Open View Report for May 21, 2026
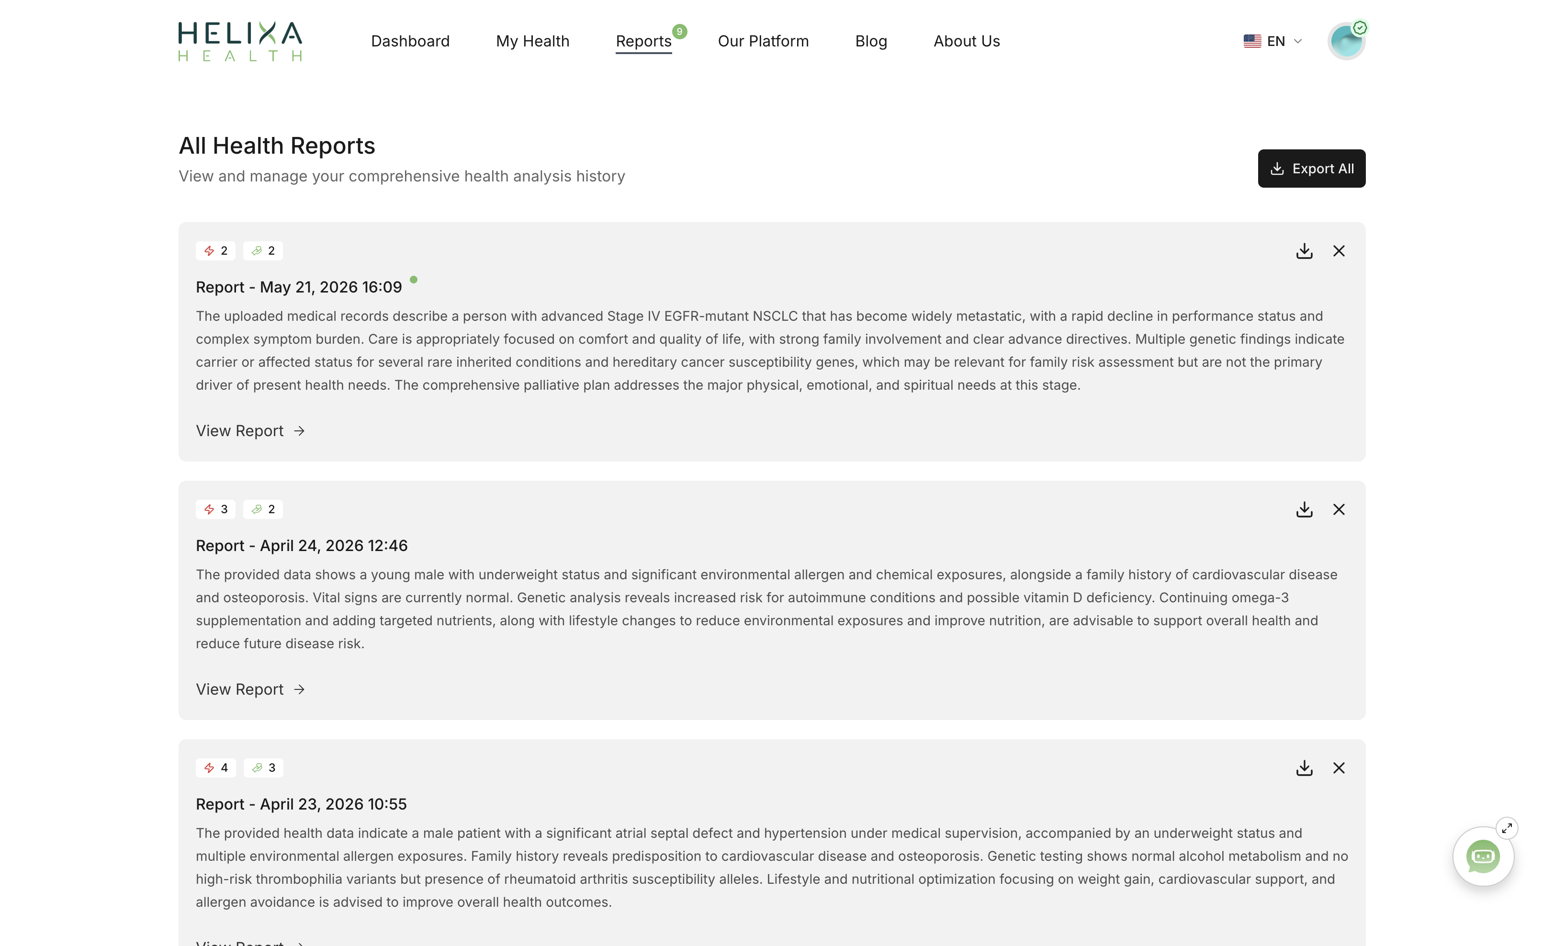Screen dimensions: 1554x946 coord(250,431)
